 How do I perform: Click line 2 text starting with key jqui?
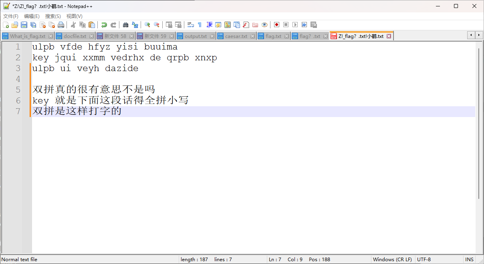point(125,58)
